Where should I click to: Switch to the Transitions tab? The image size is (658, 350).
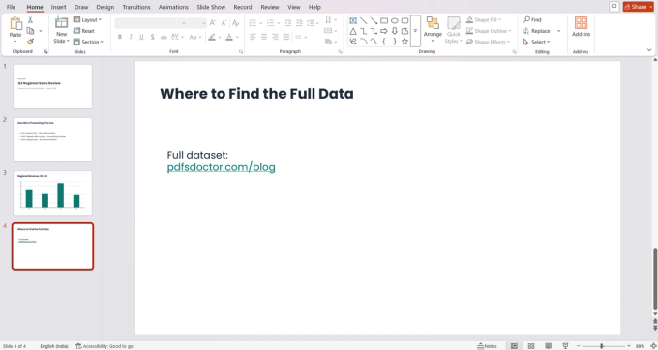point(136,7)
